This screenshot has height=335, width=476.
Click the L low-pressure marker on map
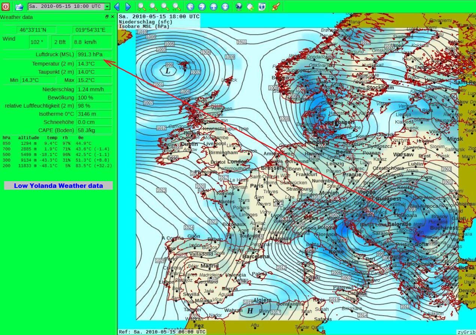[168, 71]
